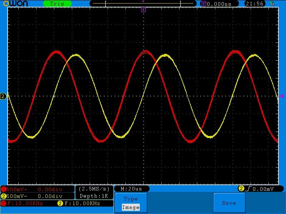Click the purple T trigger position marker
Image resolution: width=286 pixels, height=214 pixels.
(143, 10)
